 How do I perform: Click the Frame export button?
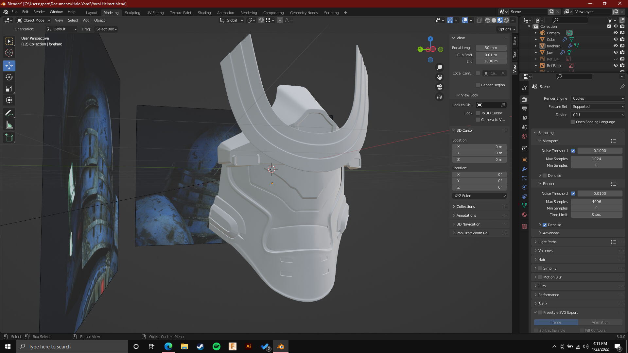pos(555,322)
